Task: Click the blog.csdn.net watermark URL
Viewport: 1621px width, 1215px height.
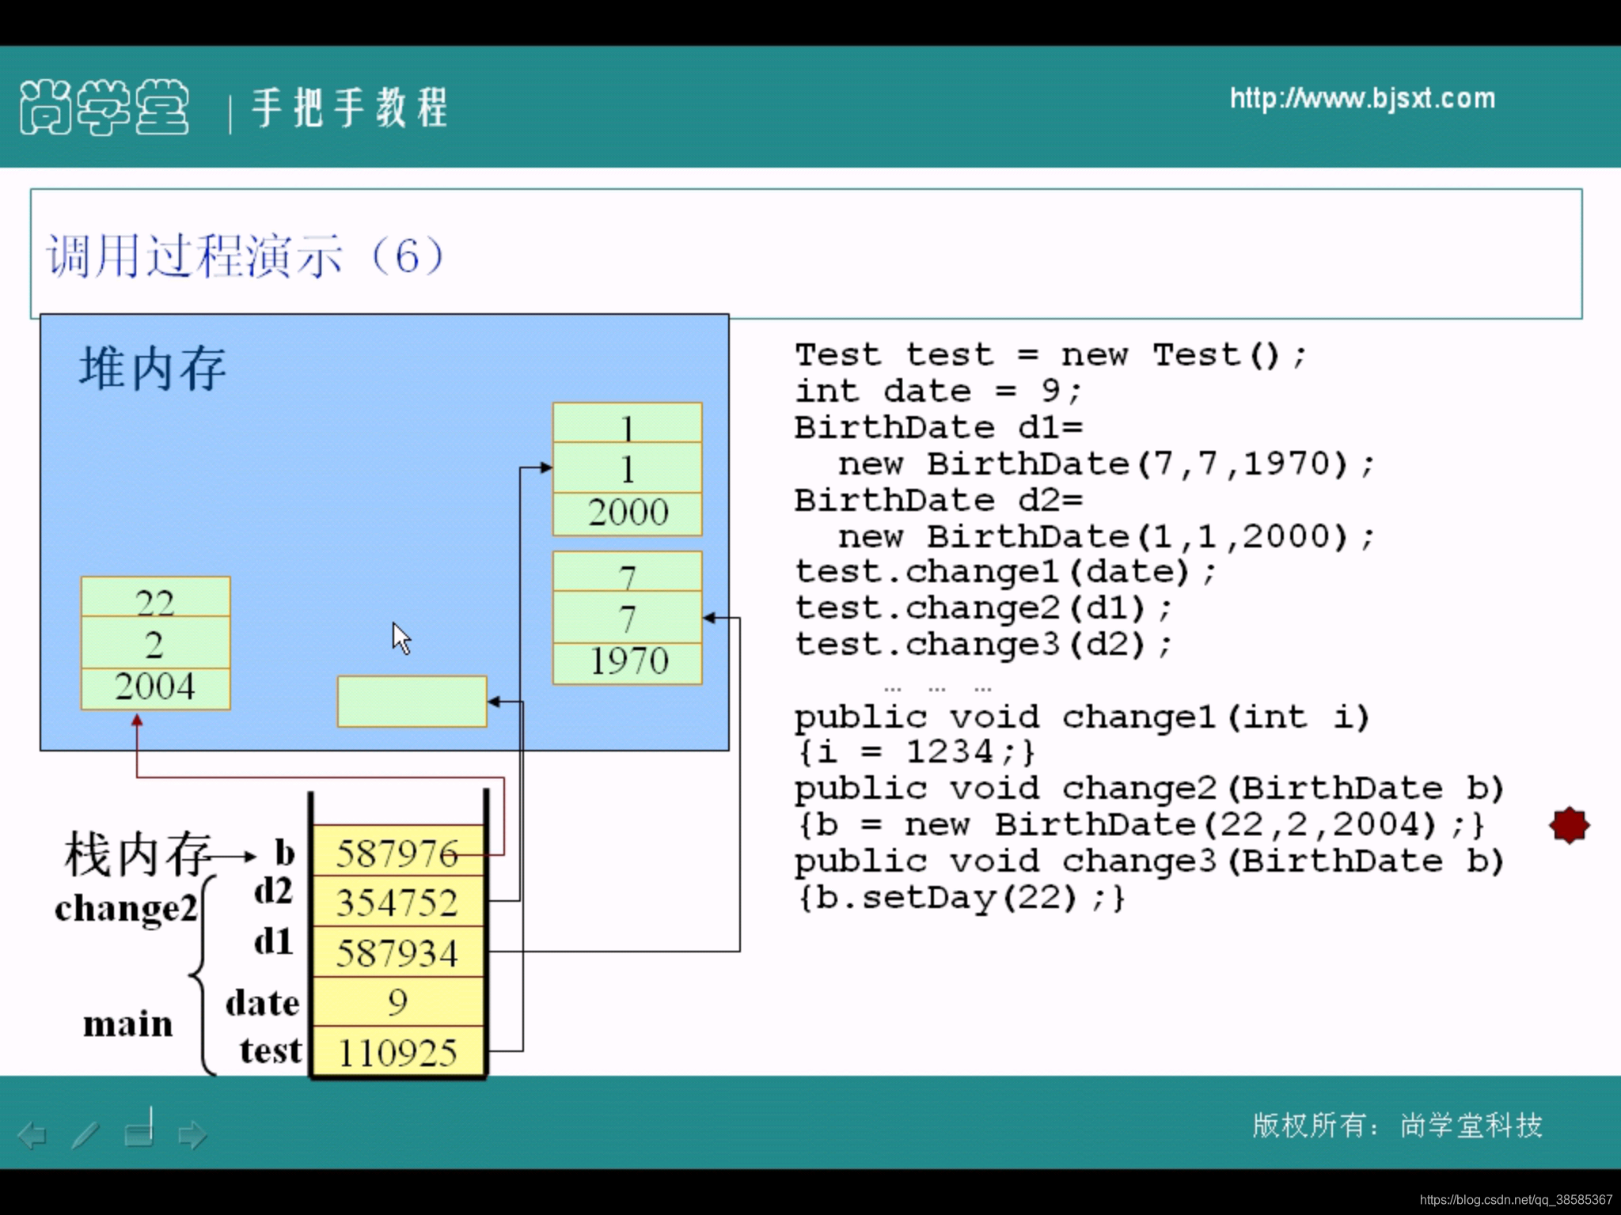Action: 1515,1199
